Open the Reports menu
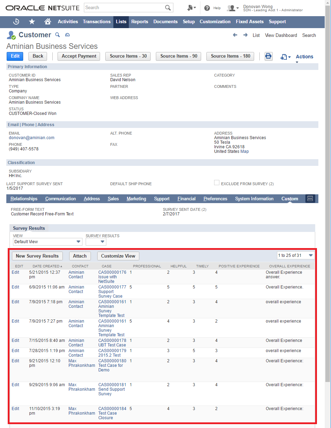The image size is (331, 428). click(140, 22)
